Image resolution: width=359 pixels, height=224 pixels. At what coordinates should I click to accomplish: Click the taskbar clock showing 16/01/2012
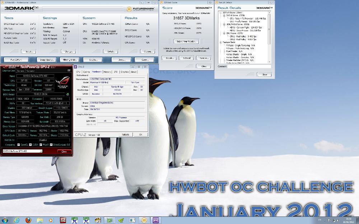click(x=348, y=220)
